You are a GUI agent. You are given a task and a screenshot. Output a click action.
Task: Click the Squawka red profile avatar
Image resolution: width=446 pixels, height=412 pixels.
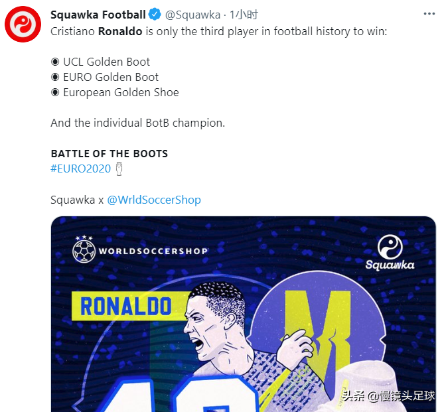tap(23, 26)
